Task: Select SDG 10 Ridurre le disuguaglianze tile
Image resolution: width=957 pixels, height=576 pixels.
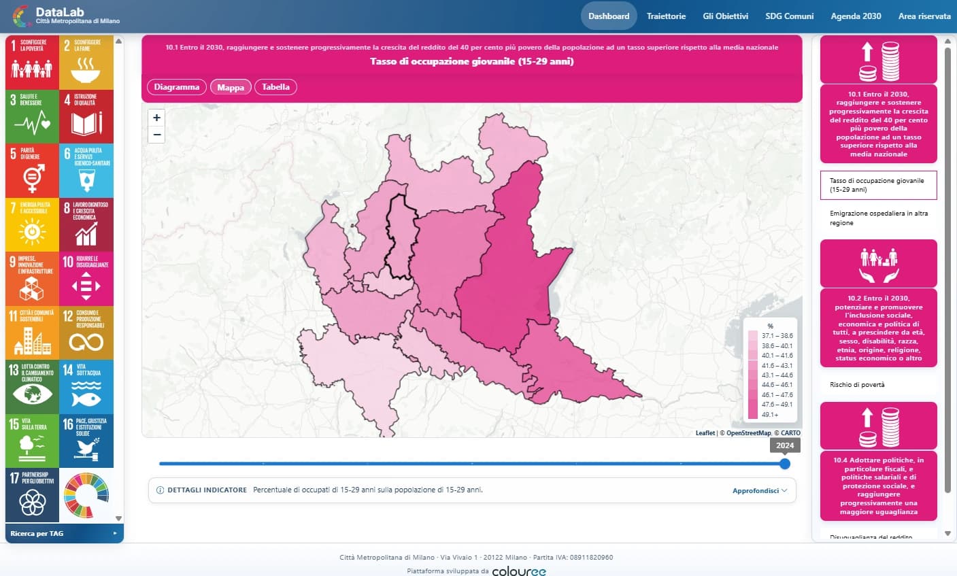Action: pos(86,279)
